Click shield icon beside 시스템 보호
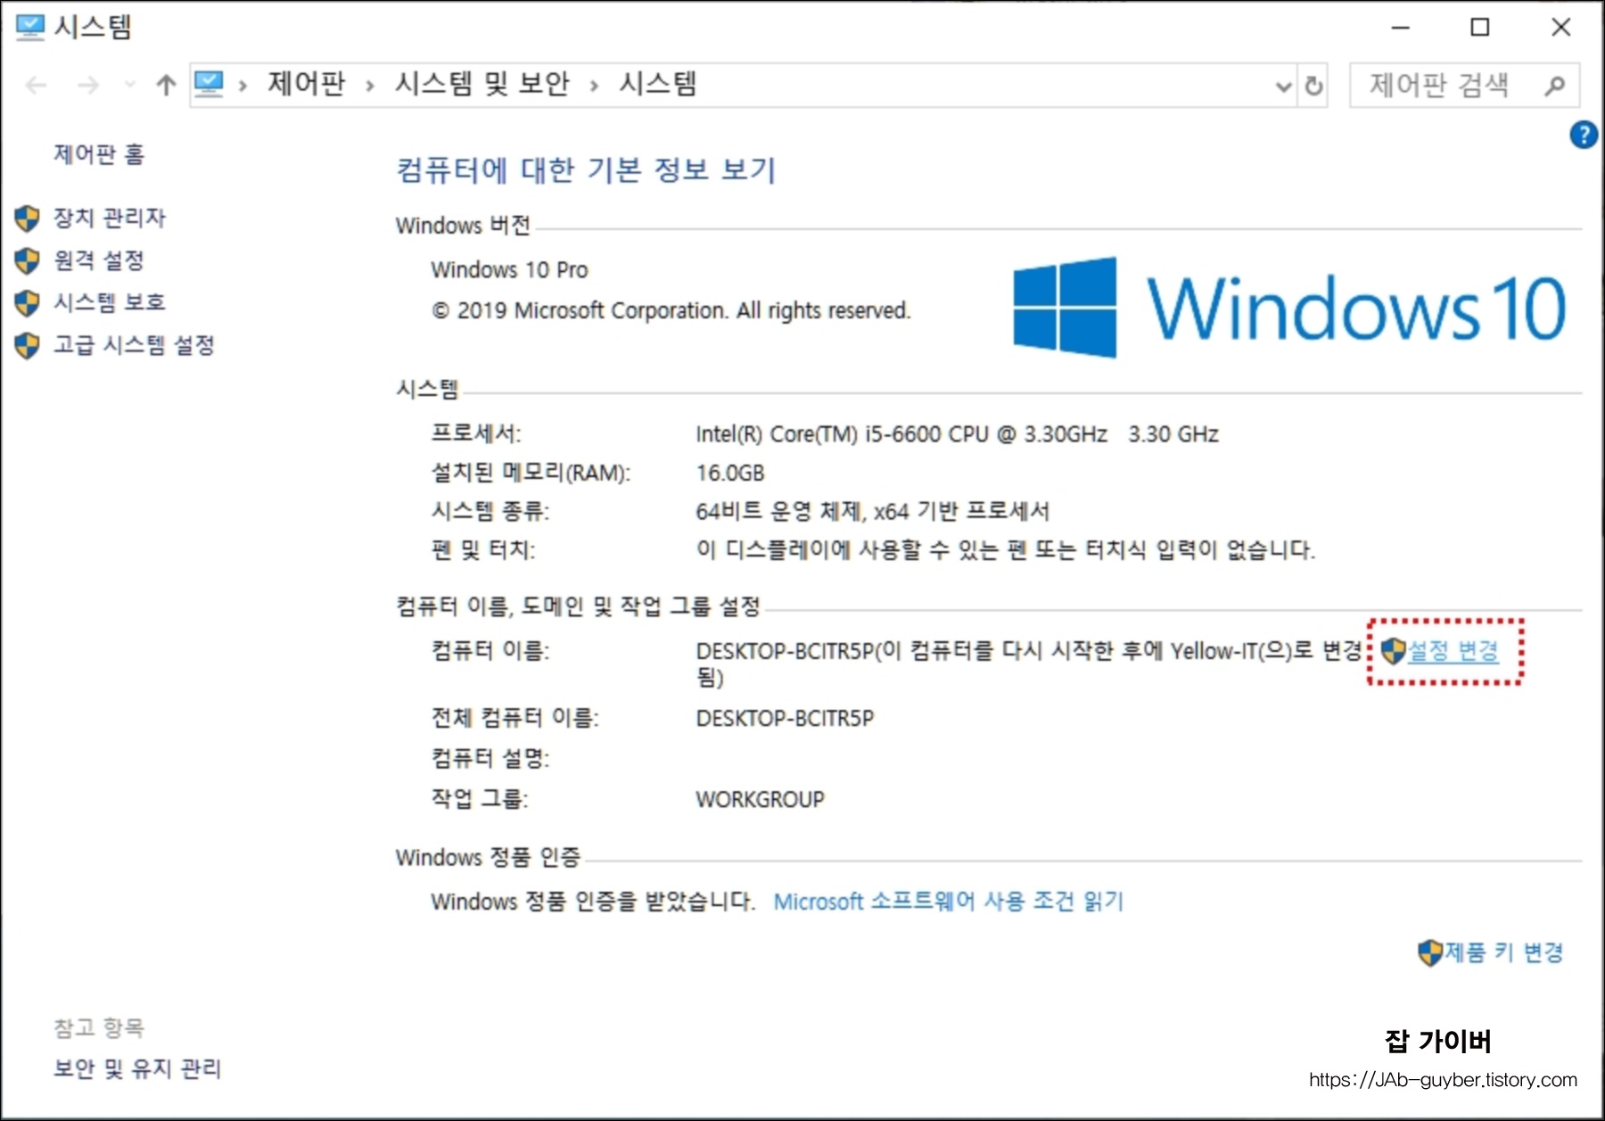This screenshot has height=1121, width=1605. point(28,303)
